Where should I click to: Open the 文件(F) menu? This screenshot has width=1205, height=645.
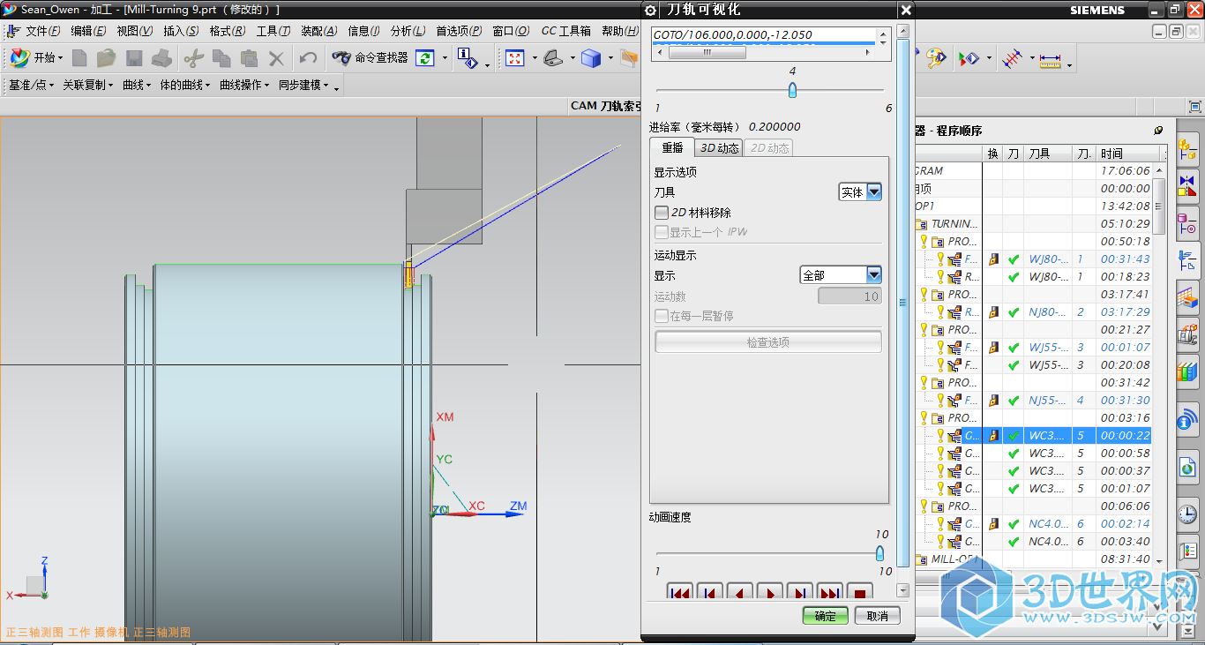(42, 31)
